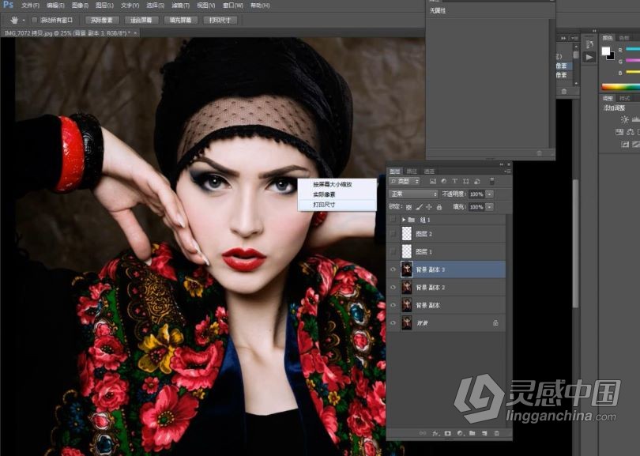Viewport: 640px width, 456px height.
Task: Click the 实际像素 button in options bar
Action: coord(102,20)
